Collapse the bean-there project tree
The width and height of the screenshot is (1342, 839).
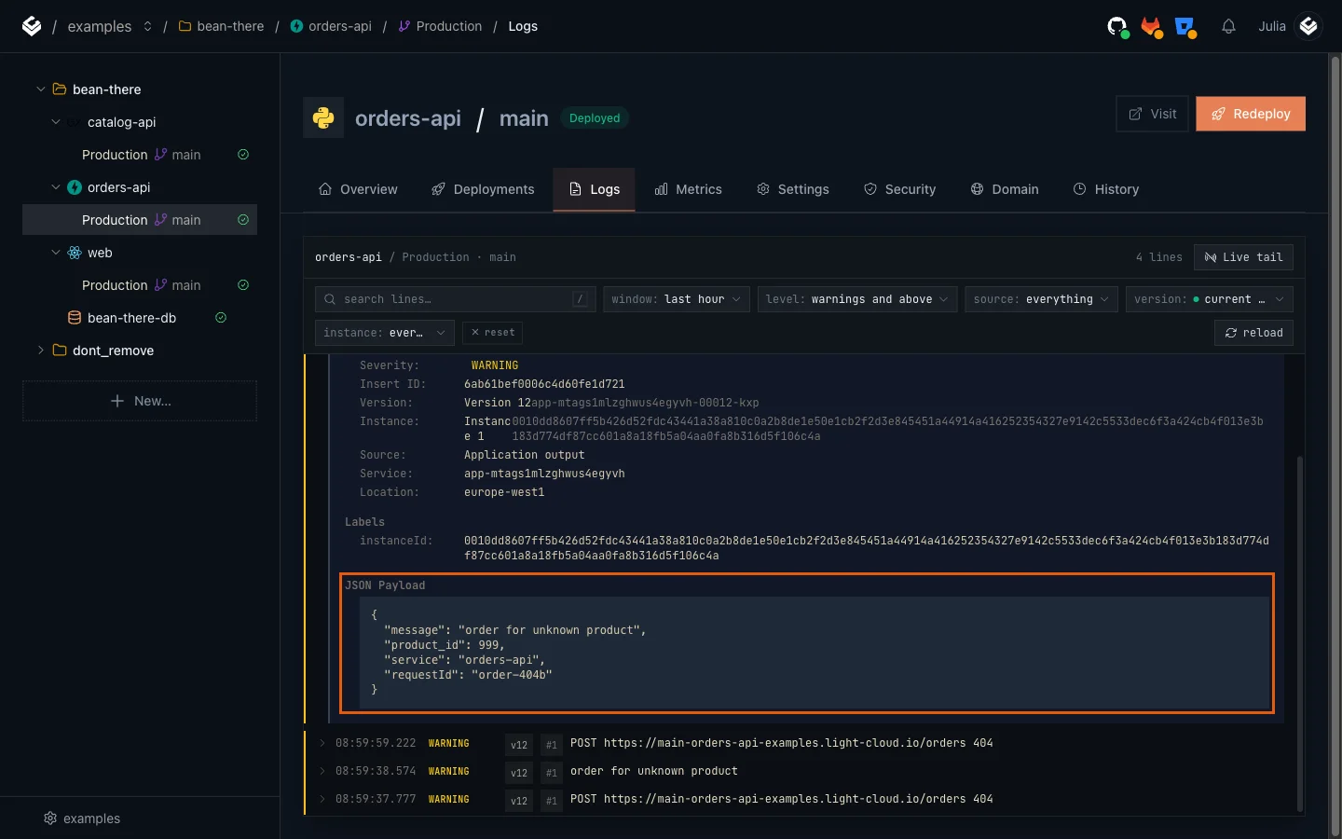(x=41, y=89)
